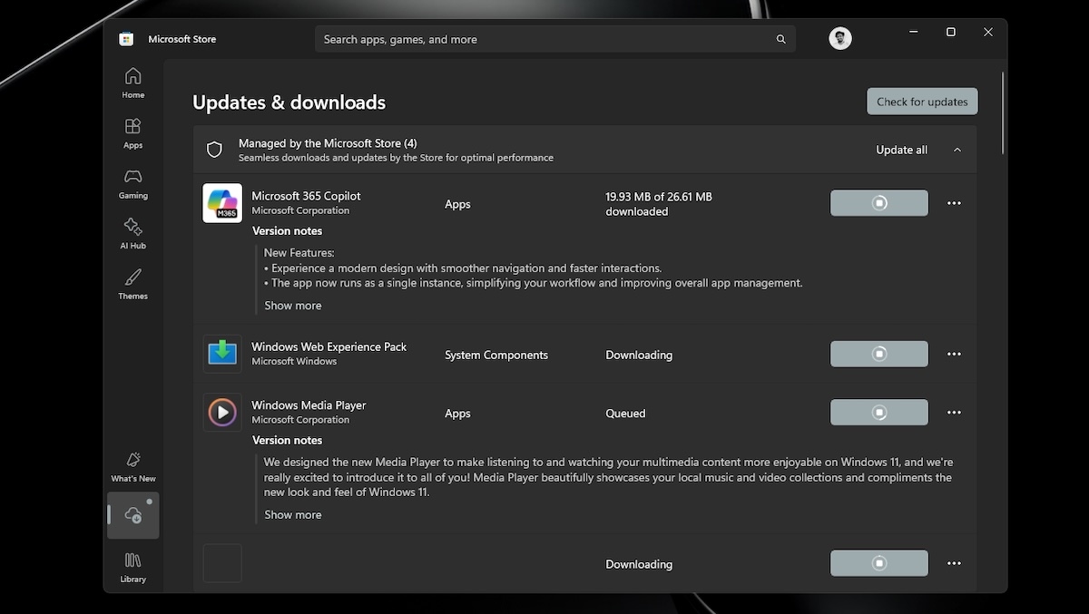Open more options for Windows Web Experience Pack
The image size is (1089, 614).
click(954, 354)
